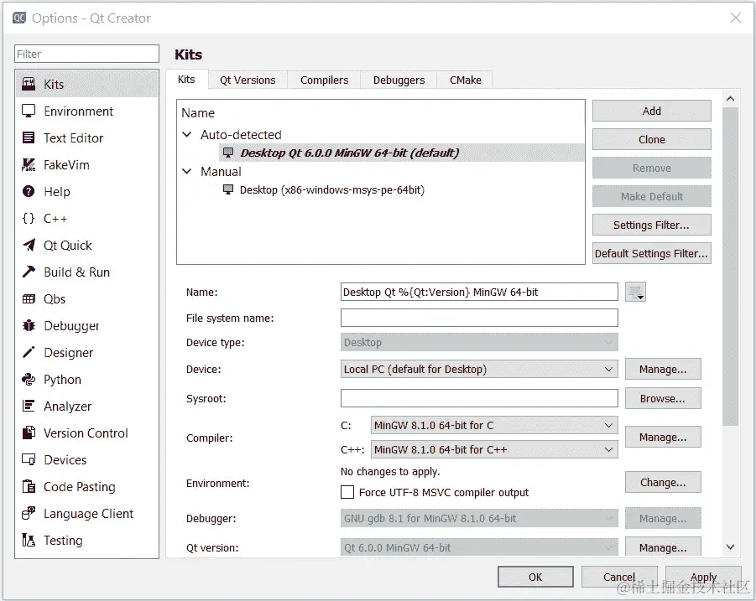The width and height of the screenshot is (756, 601).
Task: Open the Help question-mark icon
Action: (x=29, y=192)
